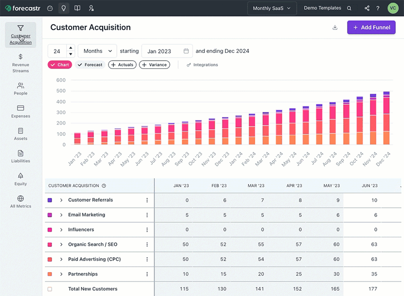Viewport: 404px width, 296px height.
Task: Open the help question mark icon
Action: [378, 8]
